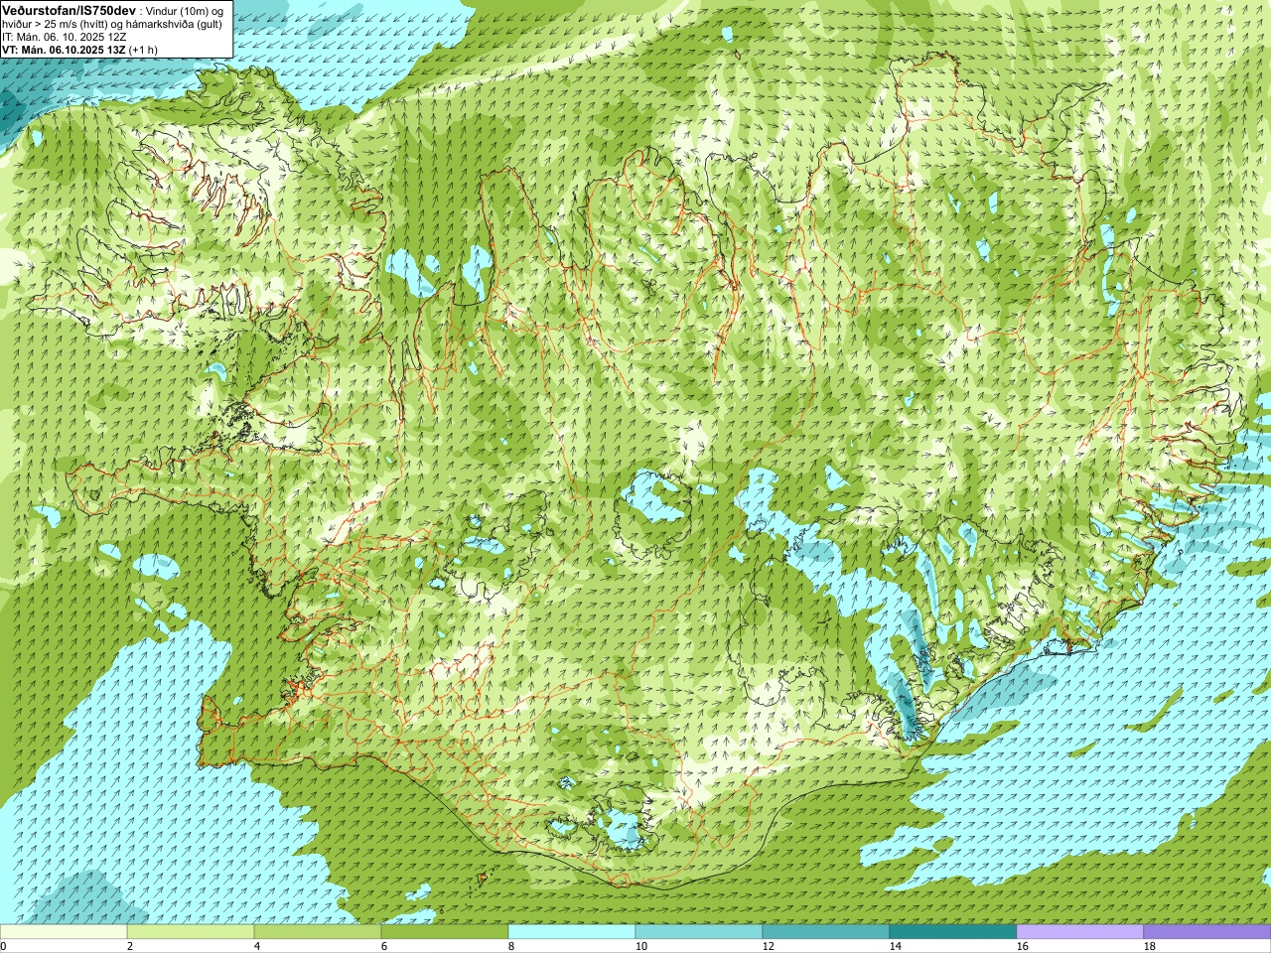Screen dimensions: 1271x953
Task: Click the legend tick label "8"
Action: pyautogui.click(x=511, y=947)
